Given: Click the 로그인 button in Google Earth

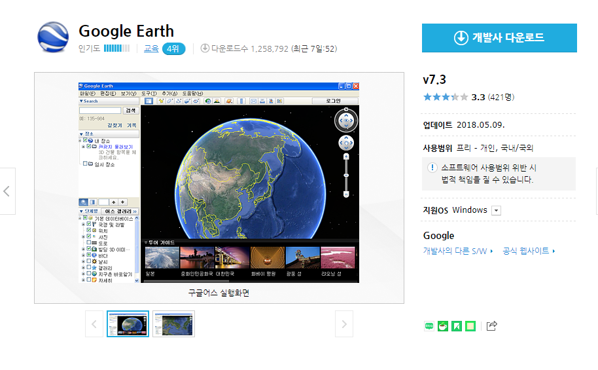Looking at the screenshot, I should click(335, 101).
